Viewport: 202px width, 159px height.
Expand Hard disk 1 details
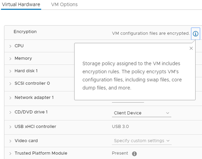pos(10,71)
